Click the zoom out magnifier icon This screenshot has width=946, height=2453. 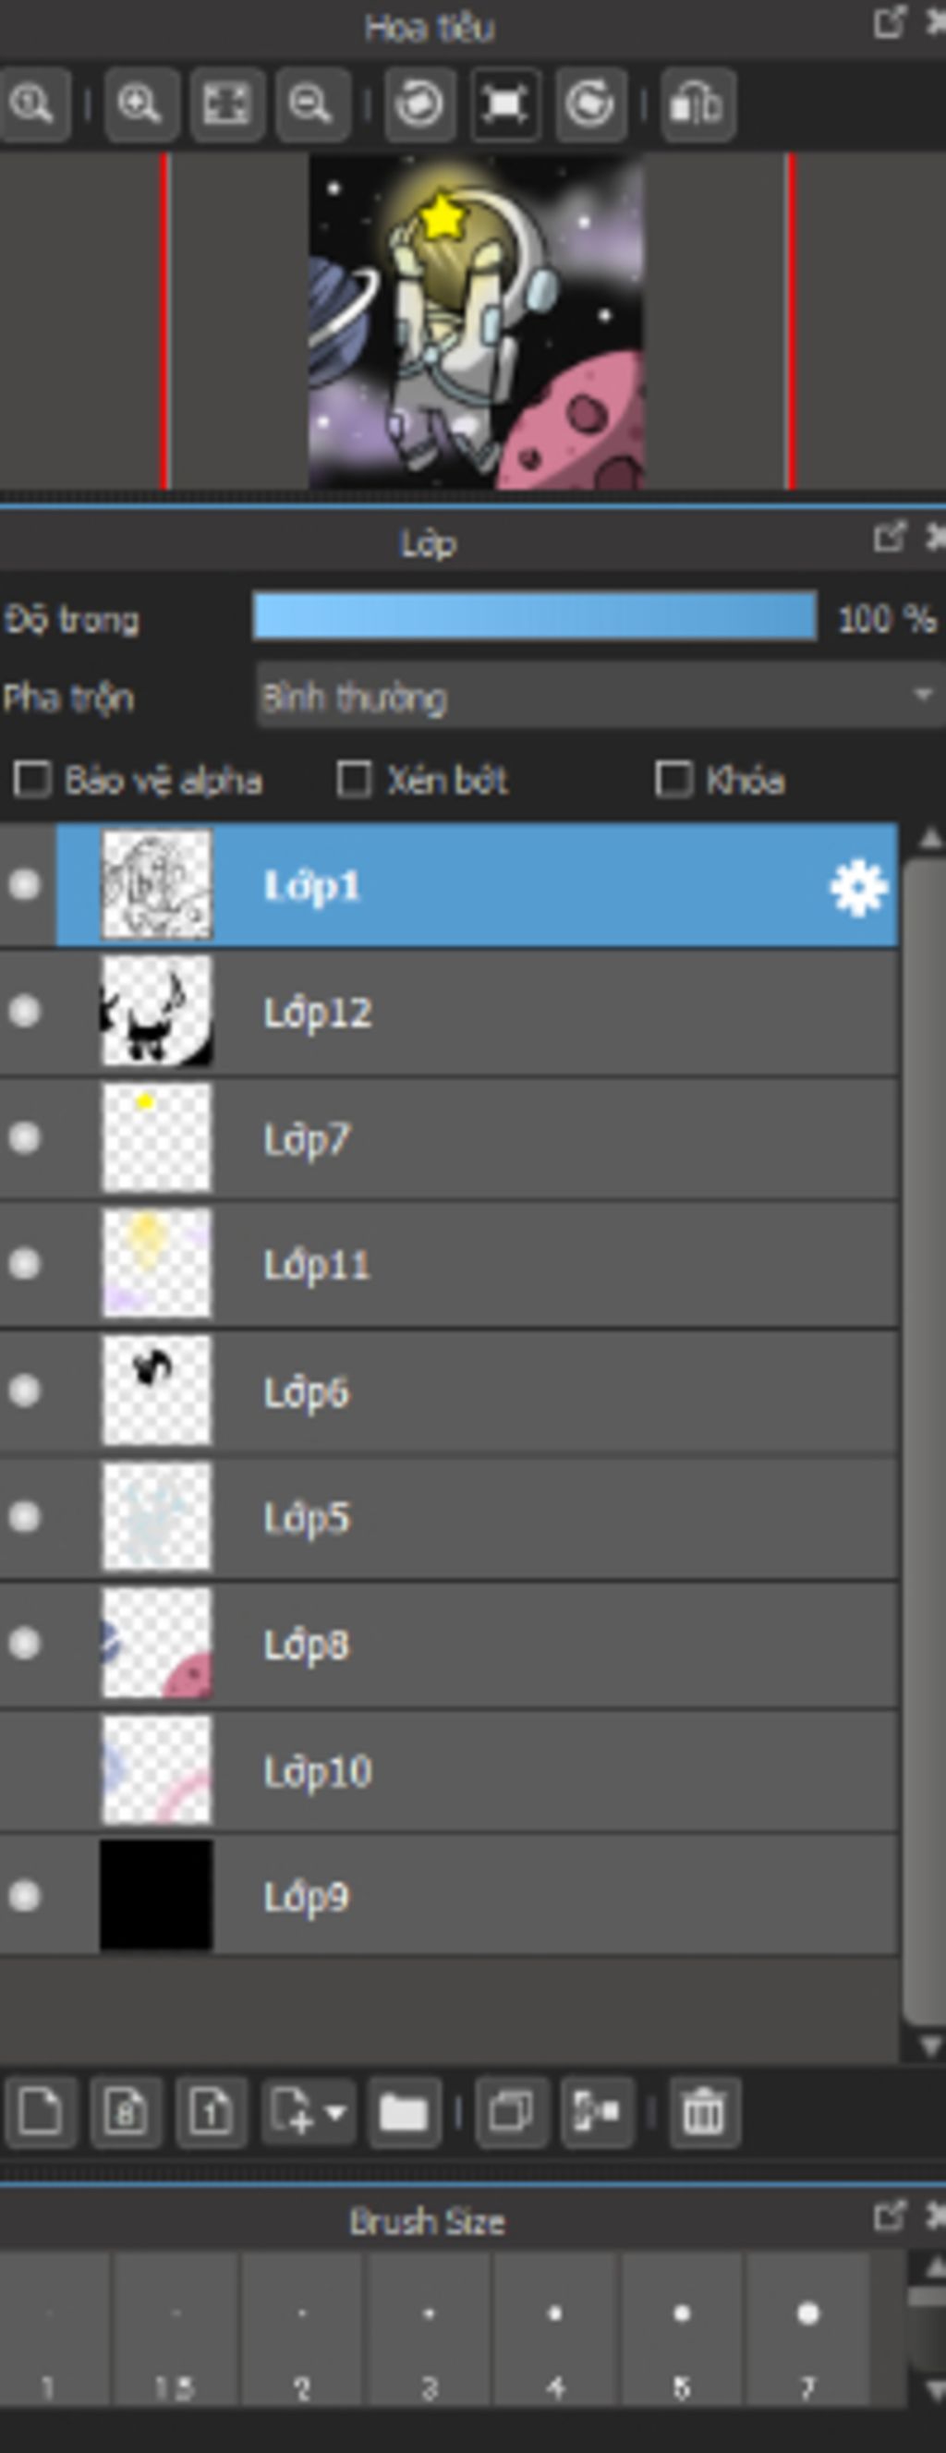pyautogui.click(x=310, y=103)
